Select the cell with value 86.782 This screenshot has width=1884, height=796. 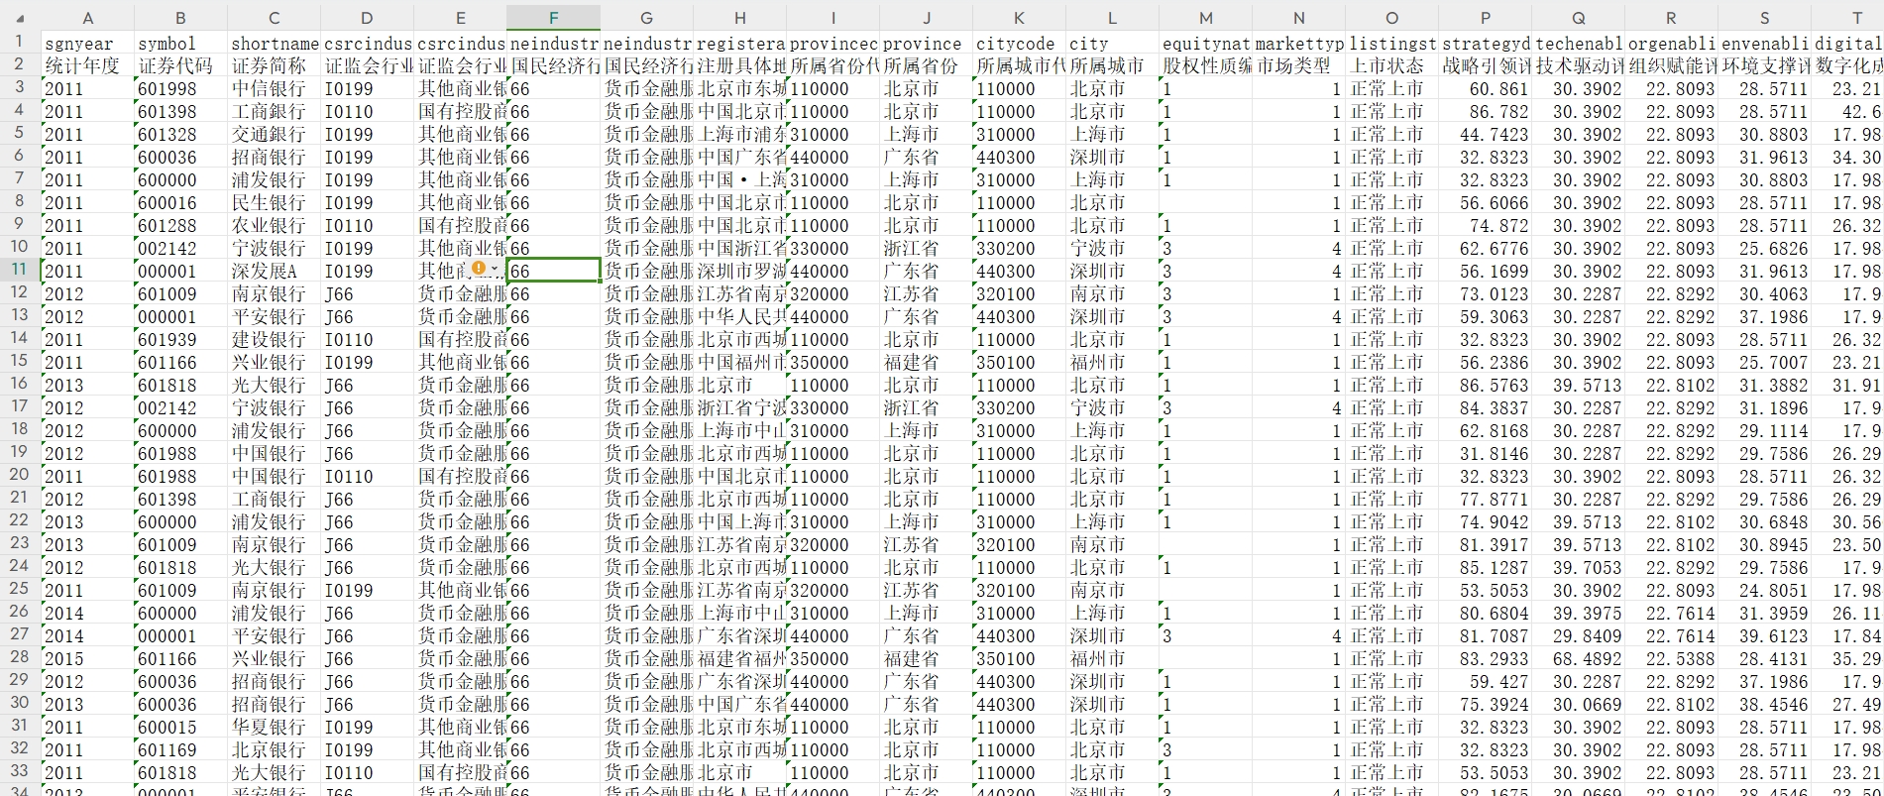(1485, 111)
